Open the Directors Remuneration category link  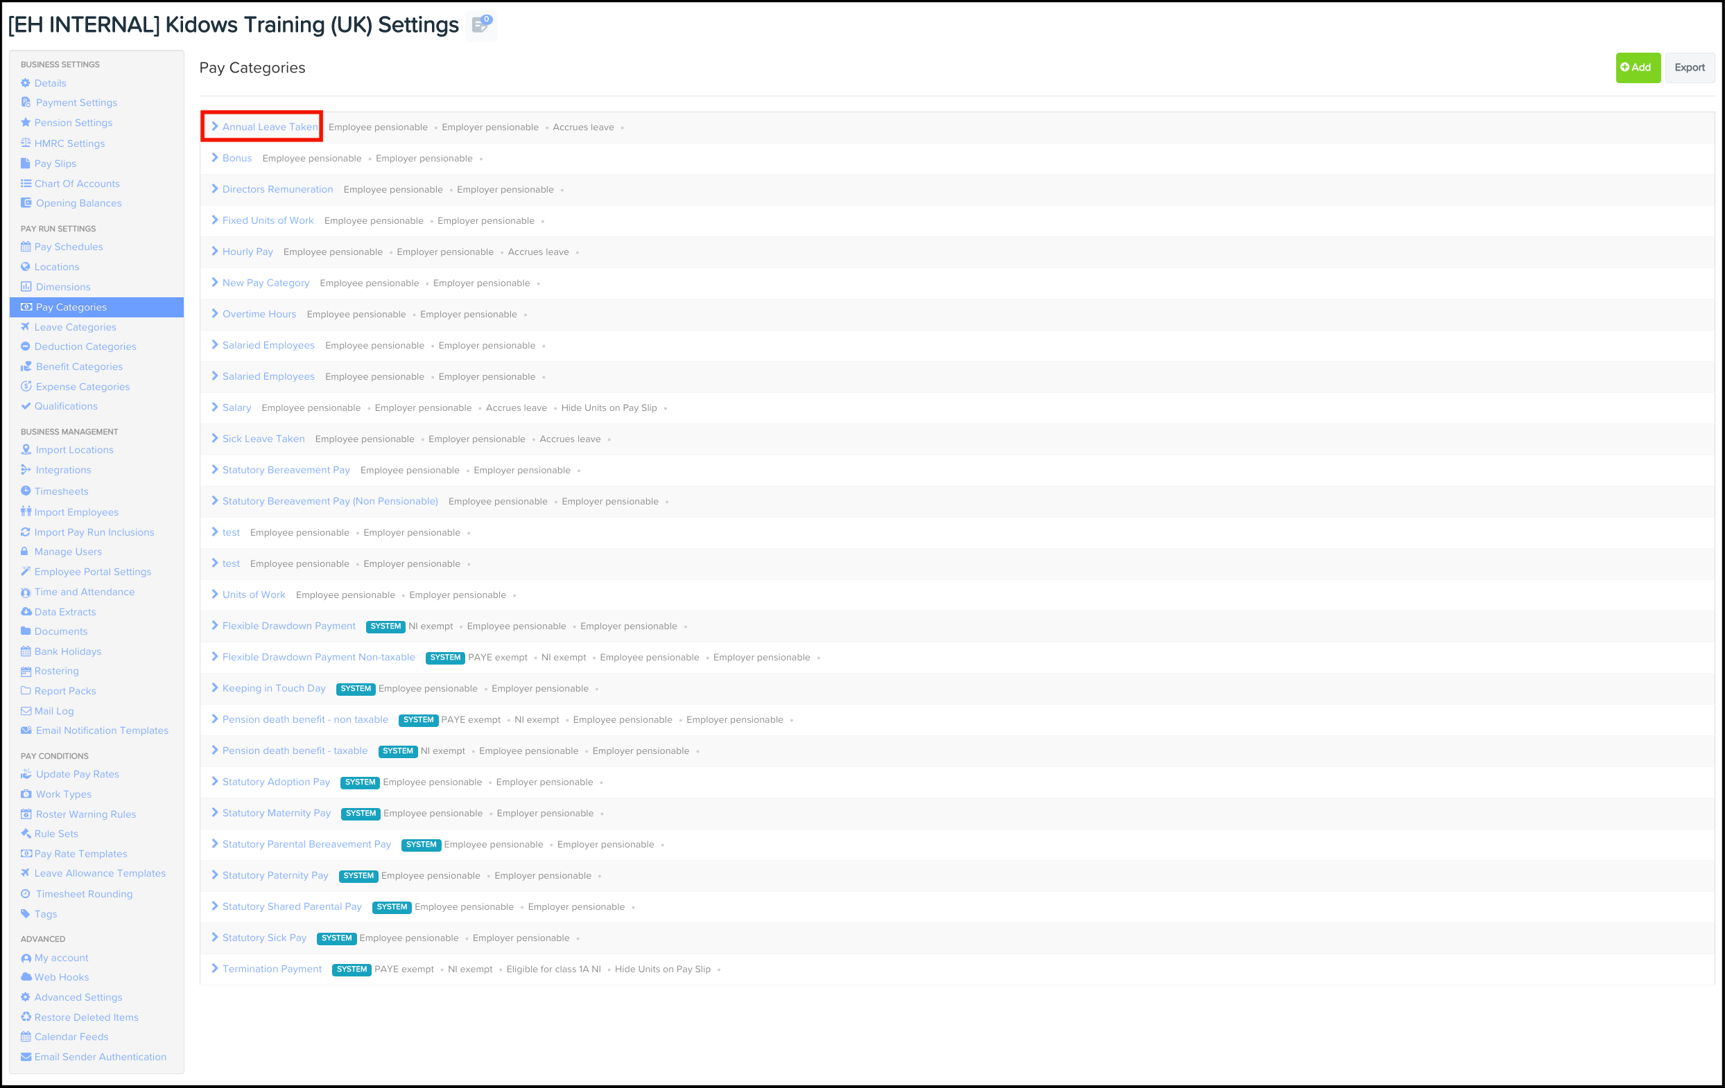pyautogui.click(x=277, y=189)
